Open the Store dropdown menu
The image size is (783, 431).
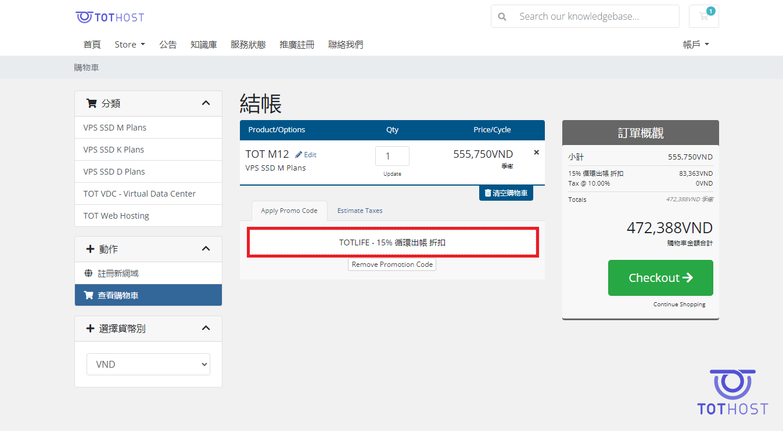point(130,45)
